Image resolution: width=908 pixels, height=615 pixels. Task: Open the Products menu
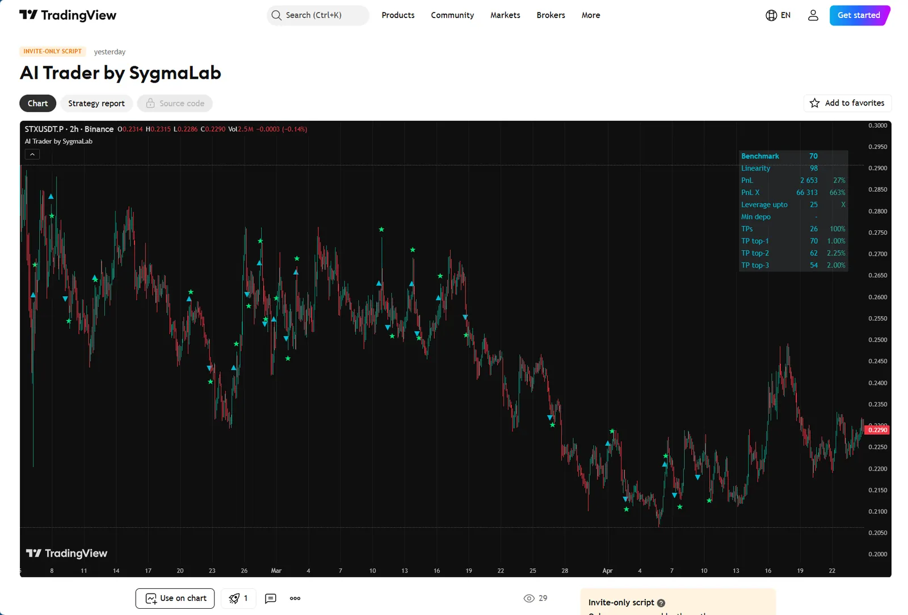(398, 15)
